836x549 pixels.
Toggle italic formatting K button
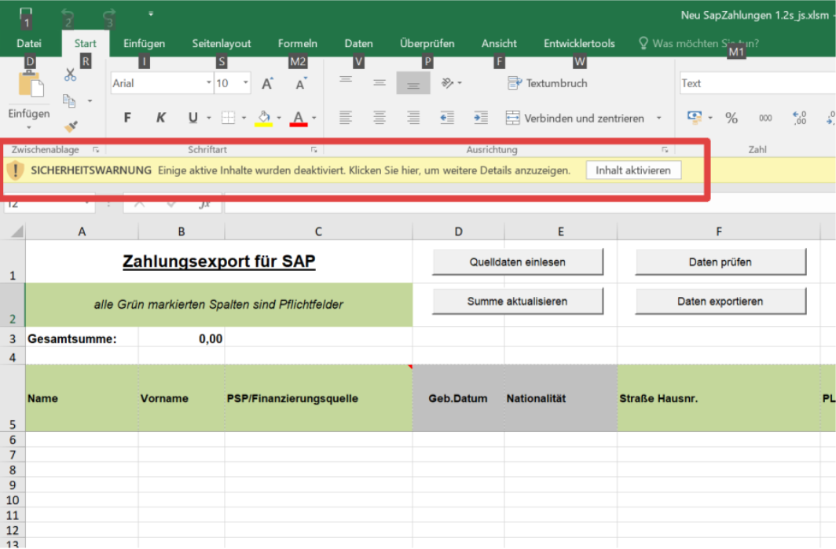(x=161, y=118)
